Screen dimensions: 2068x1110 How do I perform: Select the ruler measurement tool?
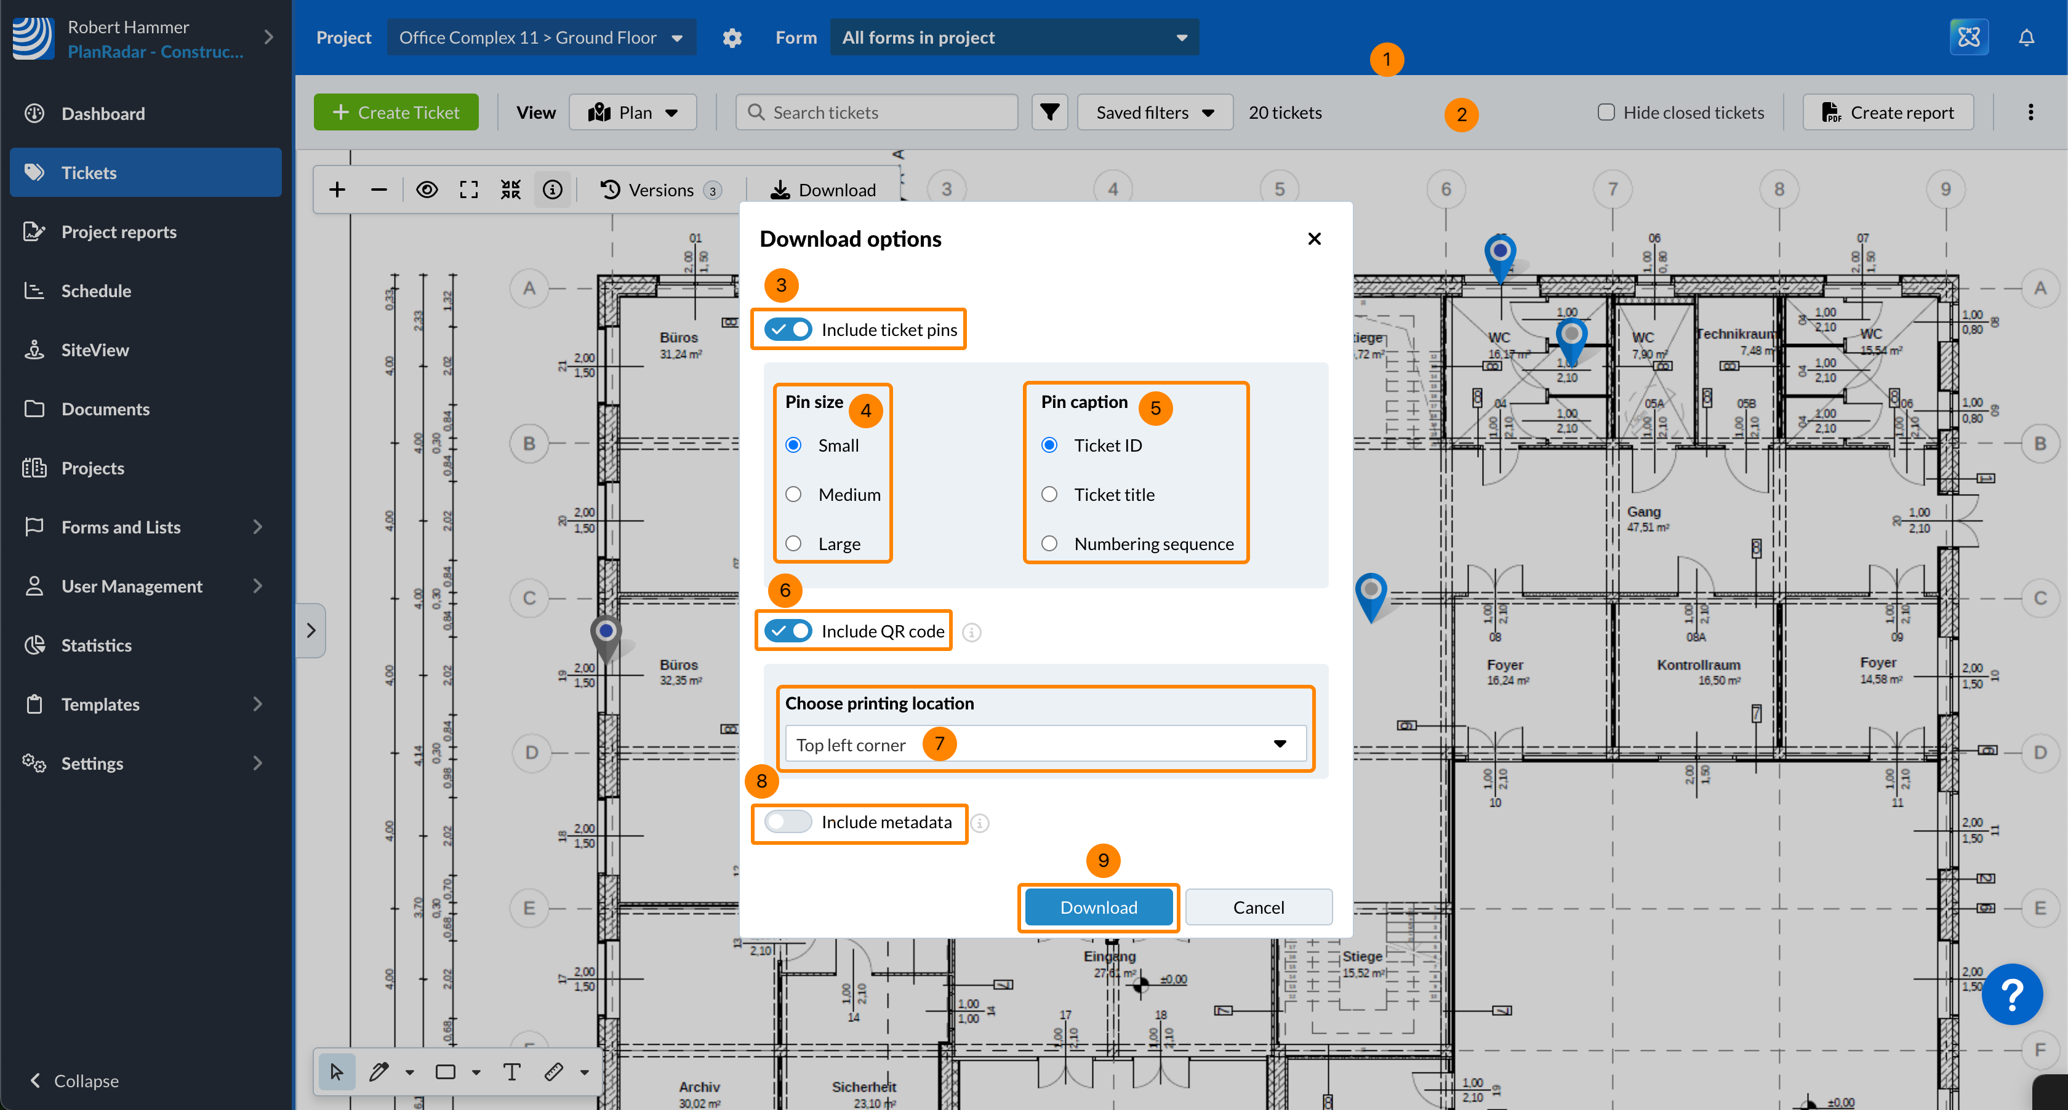click(554, 1071)
